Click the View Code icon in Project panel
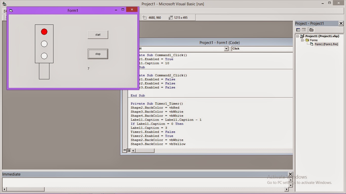 (x=298, y=30)
